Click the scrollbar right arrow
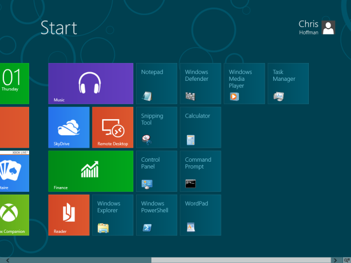This screenshot has height=263, width=351. [x=335, y=260]
